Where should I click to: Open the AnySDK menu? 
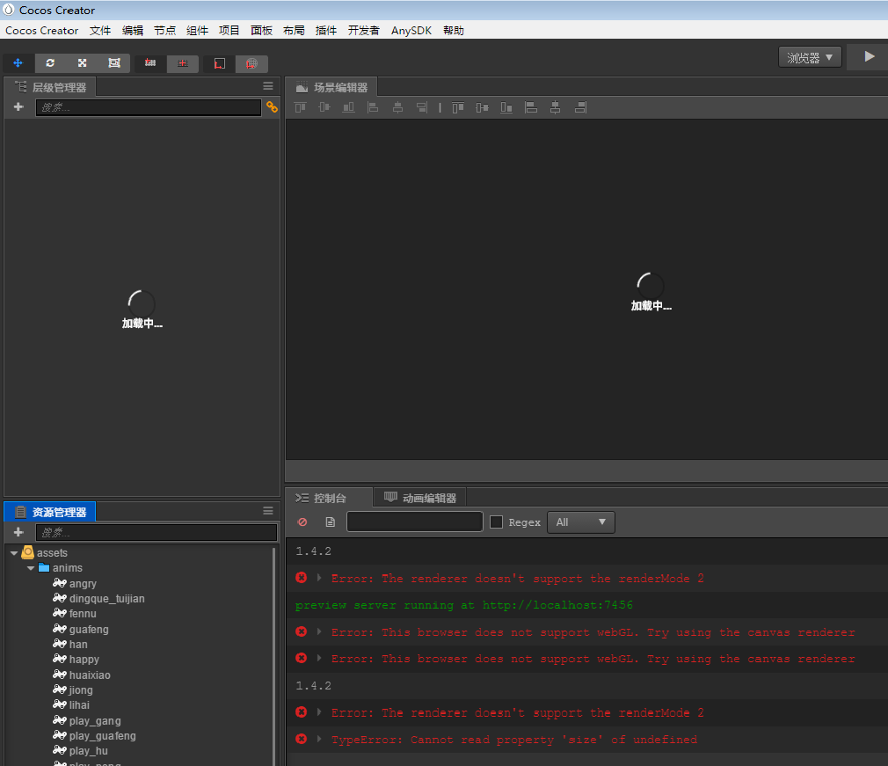pos(411,31)
